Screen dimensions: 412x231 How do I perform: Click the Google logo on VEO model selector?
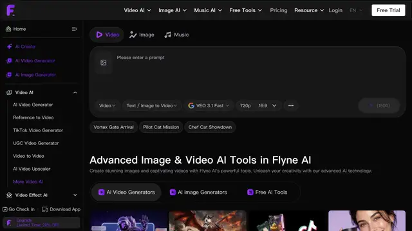(x=191, y=105)
